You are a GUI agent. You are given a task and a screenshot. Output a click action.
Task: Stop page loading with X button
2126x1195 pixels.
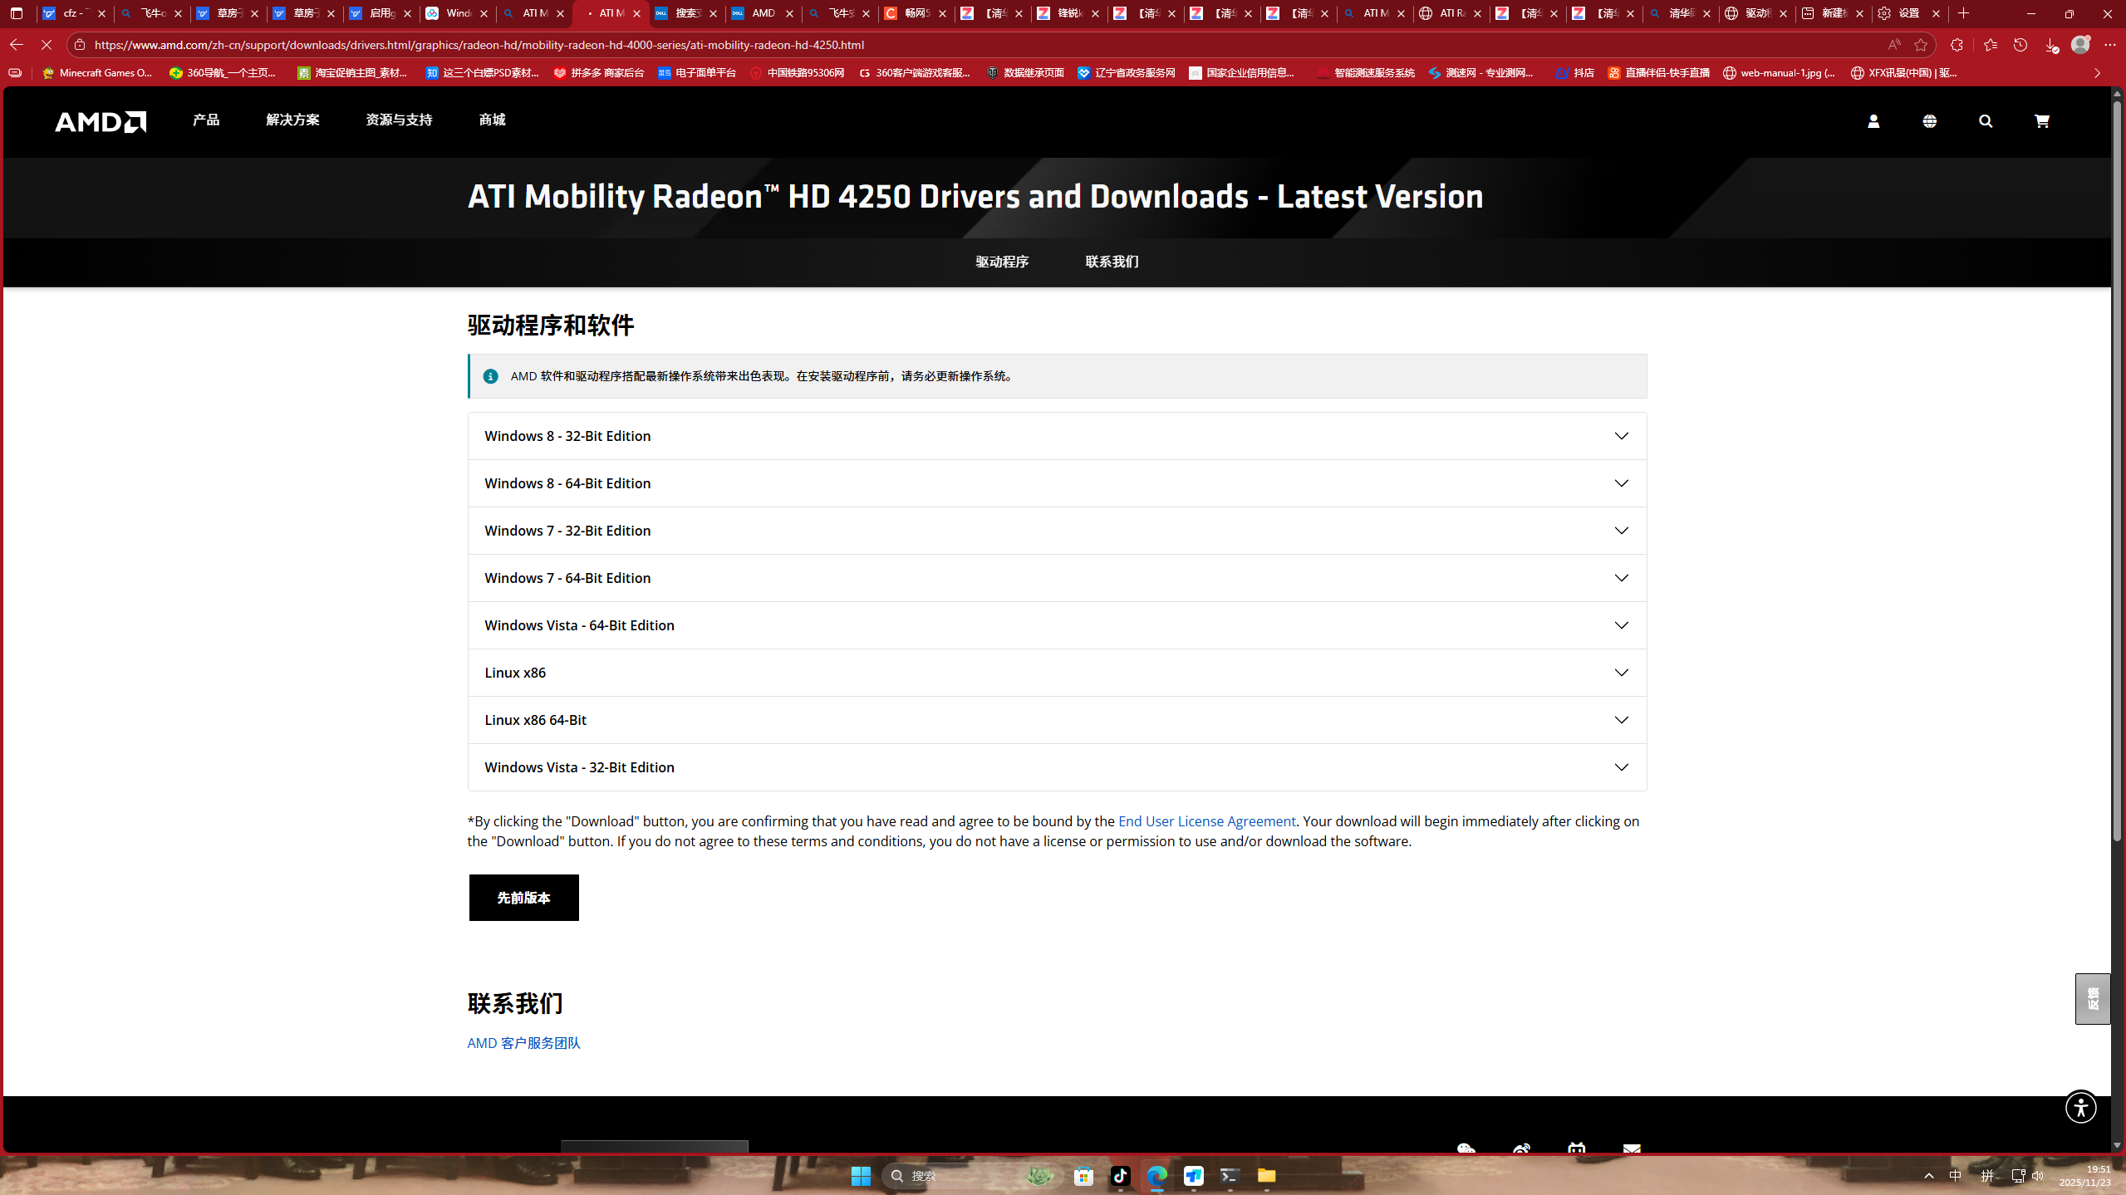(47, 45)
